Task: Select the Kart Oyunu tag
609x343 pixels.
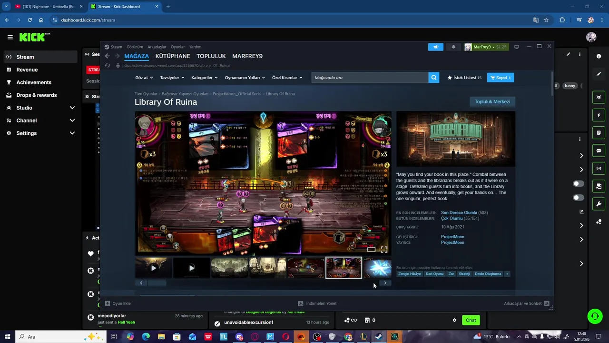Action: pyautogui.click(x=434, y=274)
